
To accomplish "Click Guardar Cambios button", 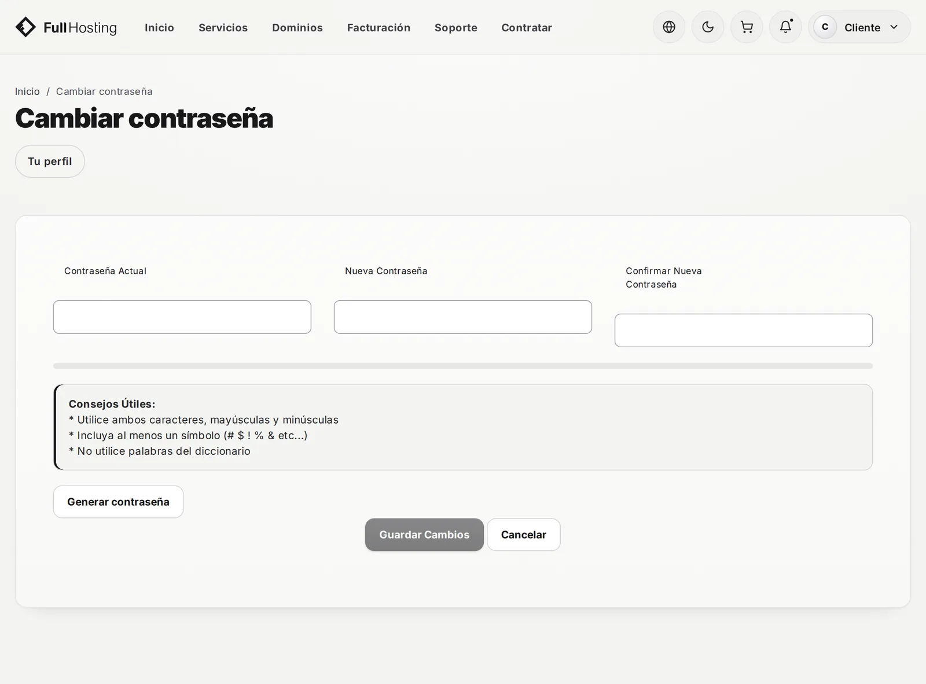I will (x=424, y=535).
